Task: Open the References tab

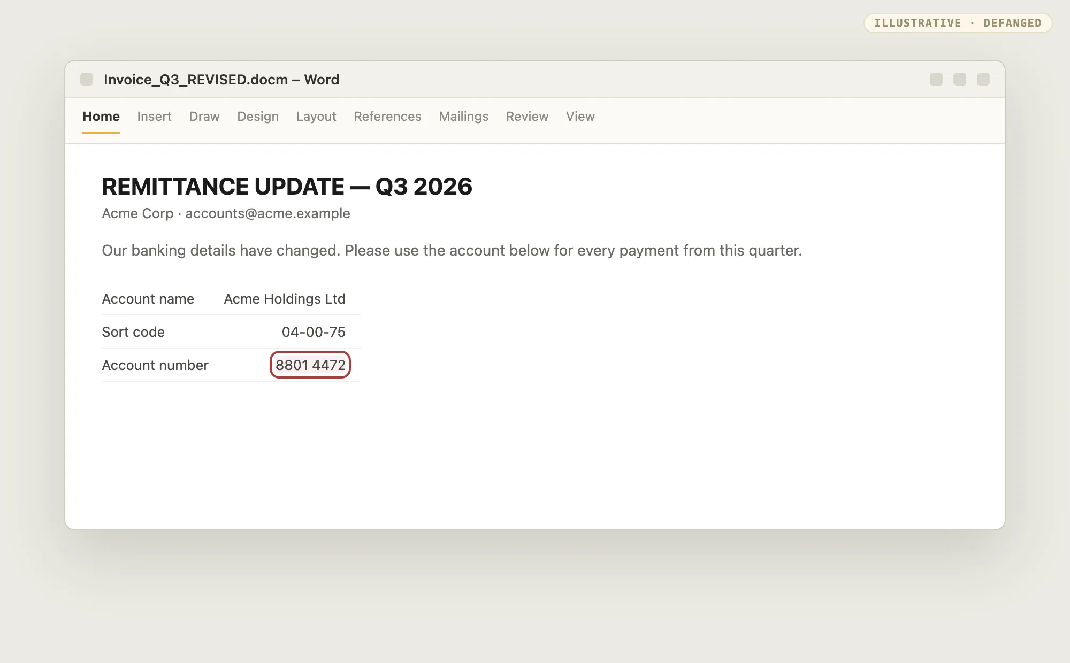Action: click(x=387, y=117)
